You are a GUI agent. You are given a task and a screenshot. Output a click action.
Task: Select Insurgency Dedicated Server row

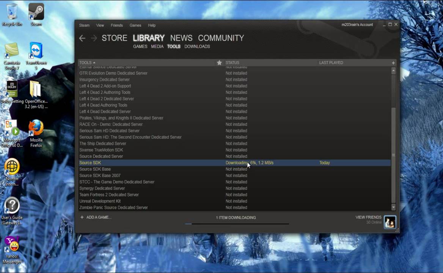pyautogui.click(x=234, y=80)
